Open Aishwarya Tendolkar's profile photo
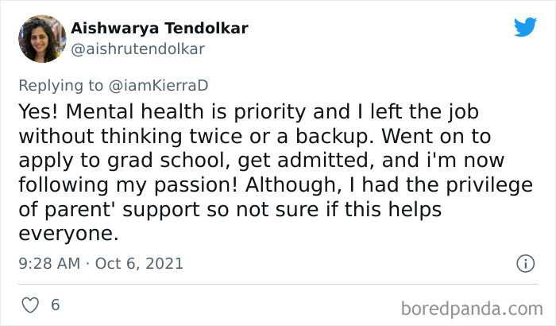 click(x=41, y=38)
